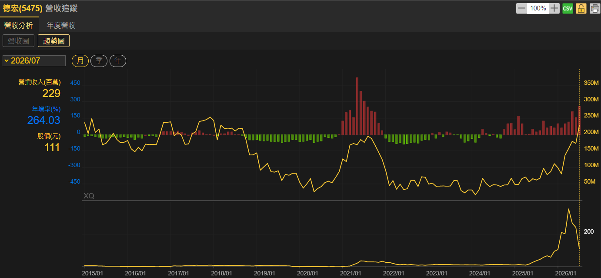Open the 2026/07 date dropdown
601x278 pixels.
pos(34,60)
